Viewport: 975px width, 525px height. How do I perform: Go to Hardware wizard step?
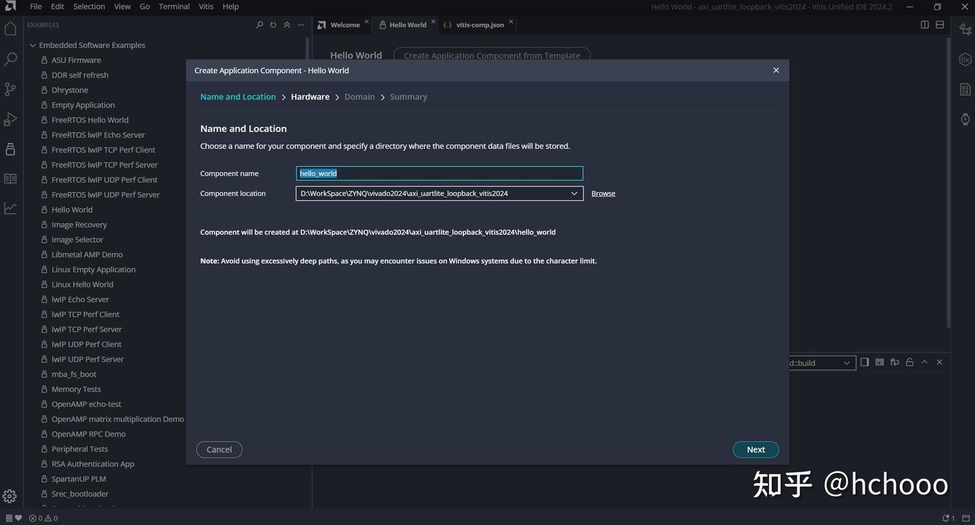click(310, 97)
